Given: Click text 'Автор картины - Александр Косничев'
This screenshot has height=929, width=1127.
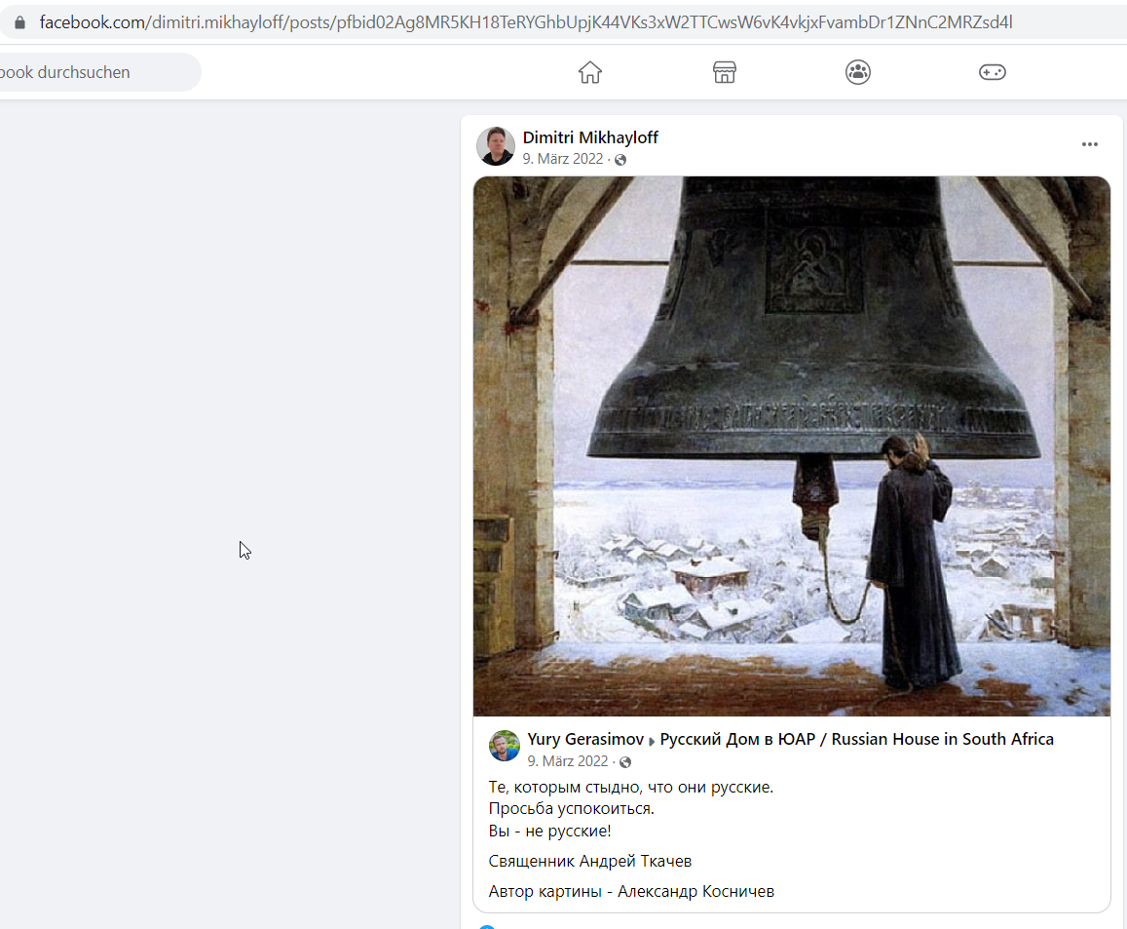Looking at the screenshot, I should 631,891.
